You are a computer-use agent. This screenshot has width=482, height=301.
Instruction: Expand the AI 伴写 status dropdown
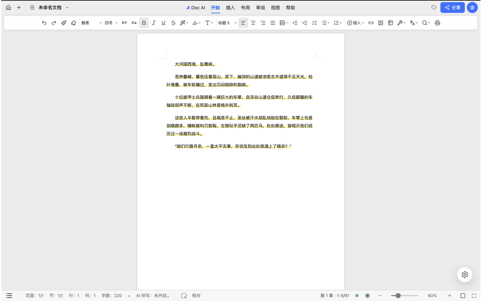click(153, 296)
